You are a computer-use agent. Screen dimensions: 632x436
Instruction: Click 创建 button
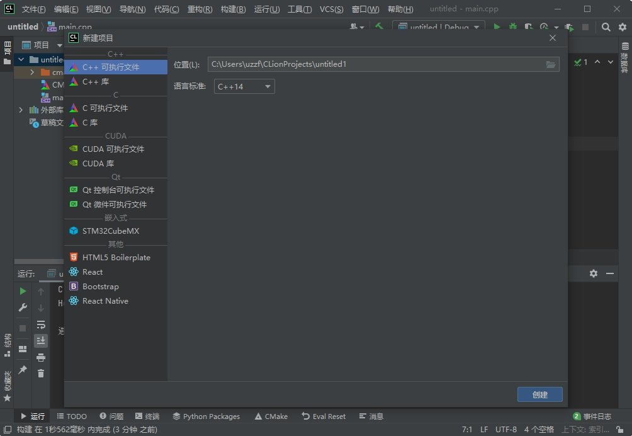pyautogui.click(x=539, y=394)
